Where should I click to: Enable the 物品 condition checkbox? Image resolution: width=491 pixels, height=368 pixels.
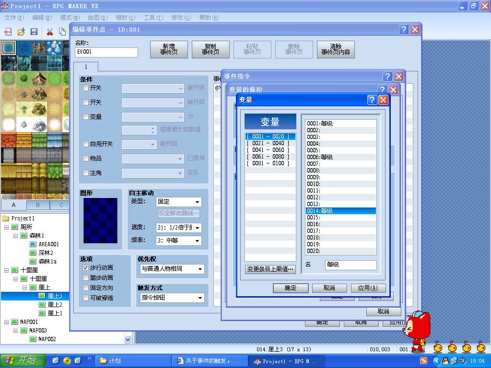click(x=85, y=158)
